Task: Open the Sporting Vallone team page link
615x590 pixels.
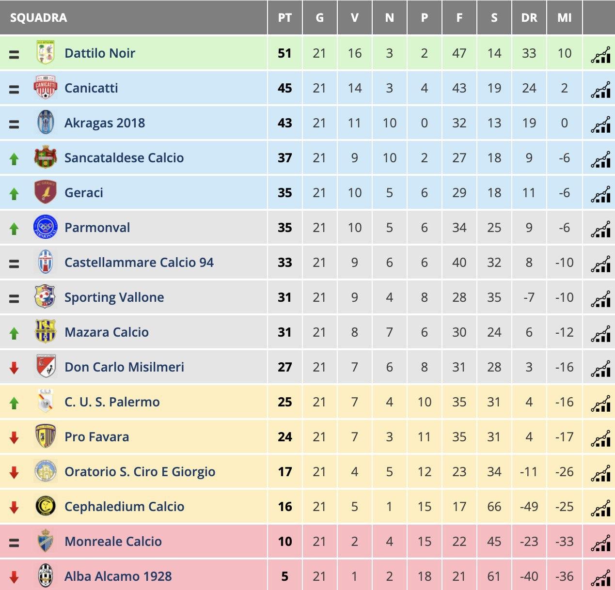Action: [x=114, y=297]
